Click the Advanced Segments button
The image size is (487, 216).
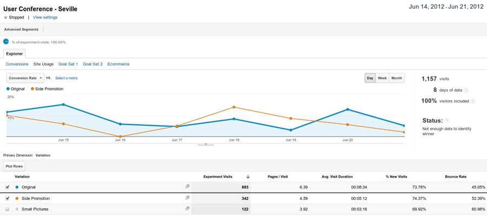pos(22,29)
